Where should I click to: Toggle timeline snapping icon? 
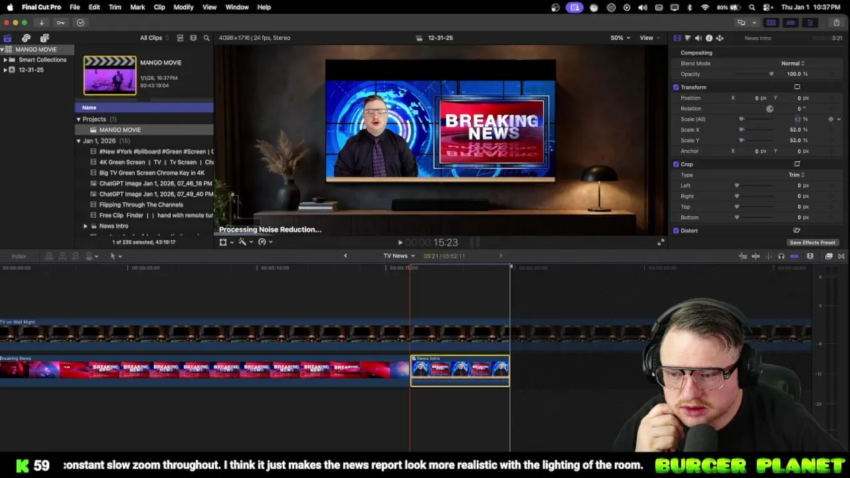(x=794, y=256)
